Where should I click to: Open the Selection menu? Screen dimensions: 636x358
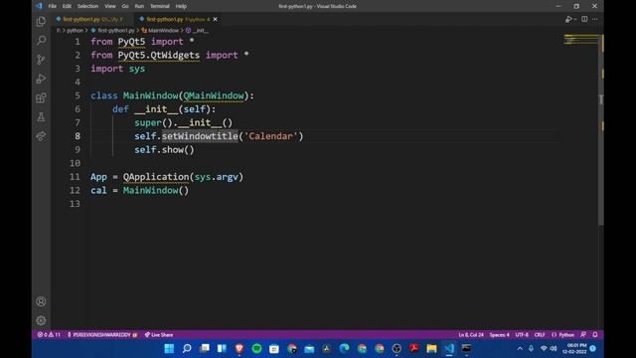pyautogui.click(x=87, y=6)
